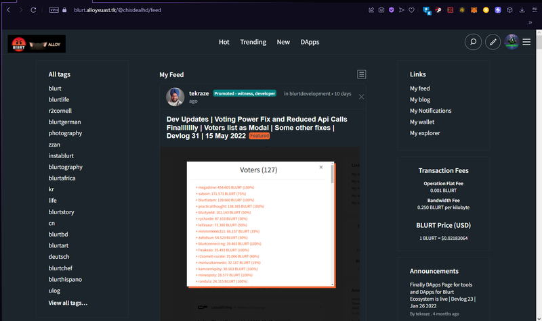Reload the page with the refresh icon

(33, 10)
